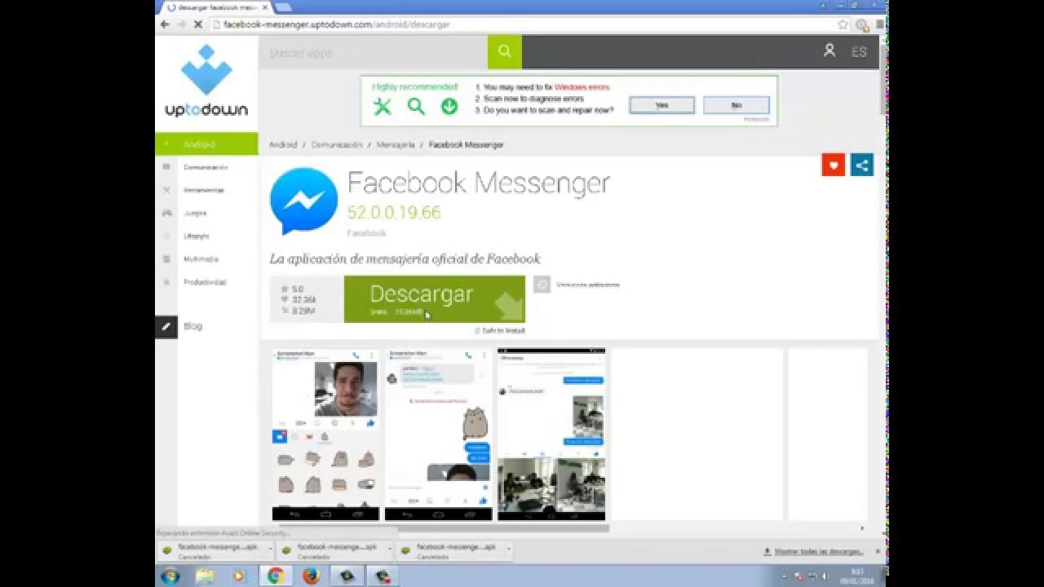Open third screenshot with office photos

(x=551, y=435)
